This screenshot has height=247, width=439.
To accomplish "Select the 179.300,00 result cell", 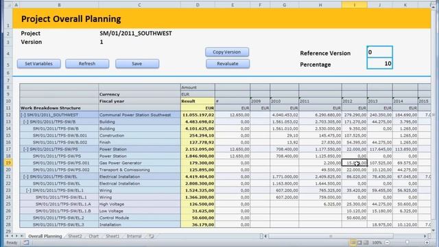I will pos(198,163).
